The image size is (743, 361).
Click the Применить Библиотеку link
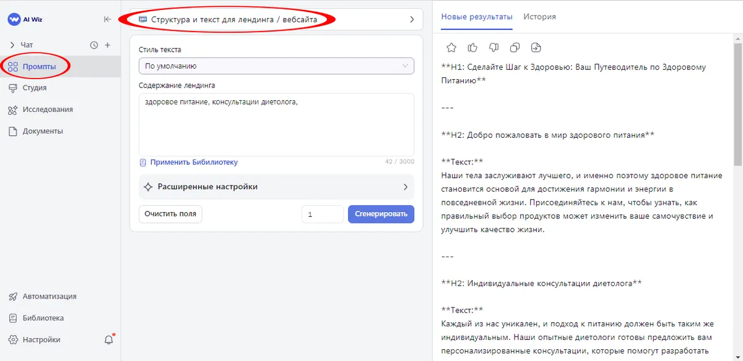tap(193, 162)
